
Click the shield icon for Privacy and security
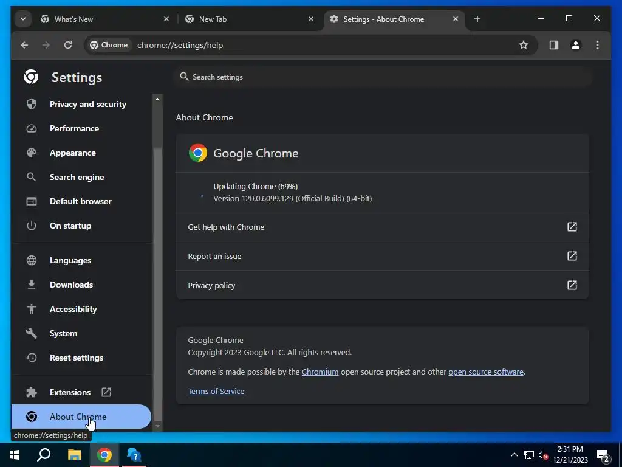point(32,104)
